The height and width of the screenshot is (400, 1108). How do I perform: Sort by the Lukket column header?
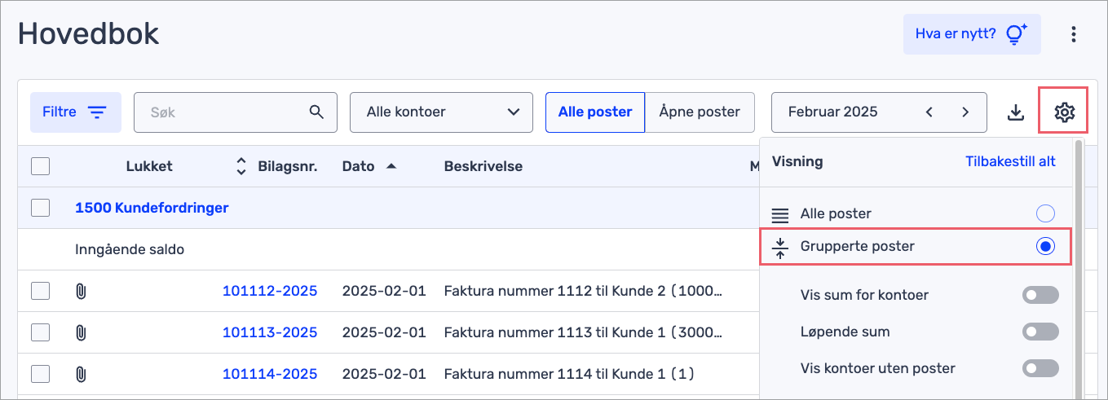click(149, 166)
